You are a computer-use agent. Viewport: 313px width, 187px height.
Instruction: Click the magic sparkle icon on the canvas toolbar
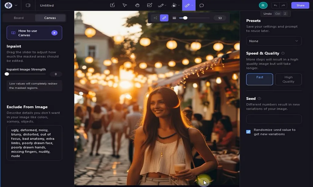click(x=155, y=18)
